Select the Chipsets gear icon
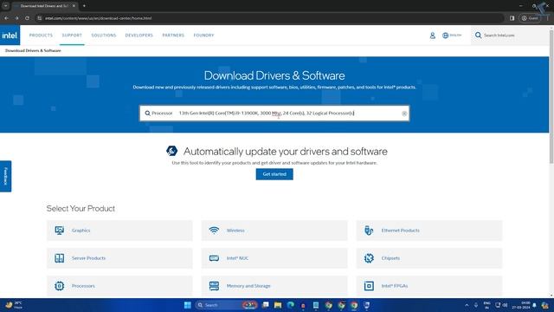 tap(369, 258)
